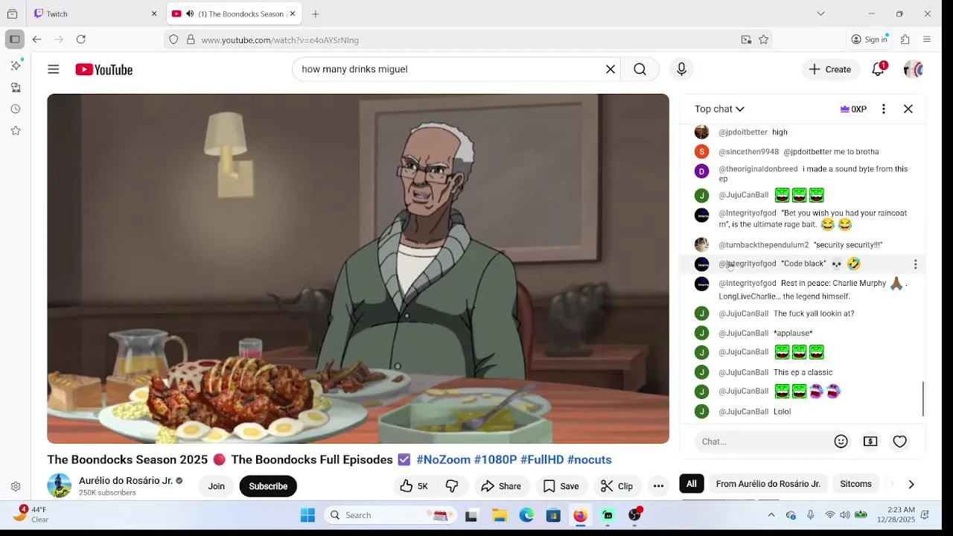
Task: Send a Super Chat via dollar icon
Action: 870,441
